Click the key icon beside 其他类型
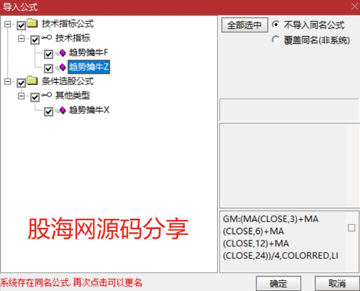 [x=47, y=95]
